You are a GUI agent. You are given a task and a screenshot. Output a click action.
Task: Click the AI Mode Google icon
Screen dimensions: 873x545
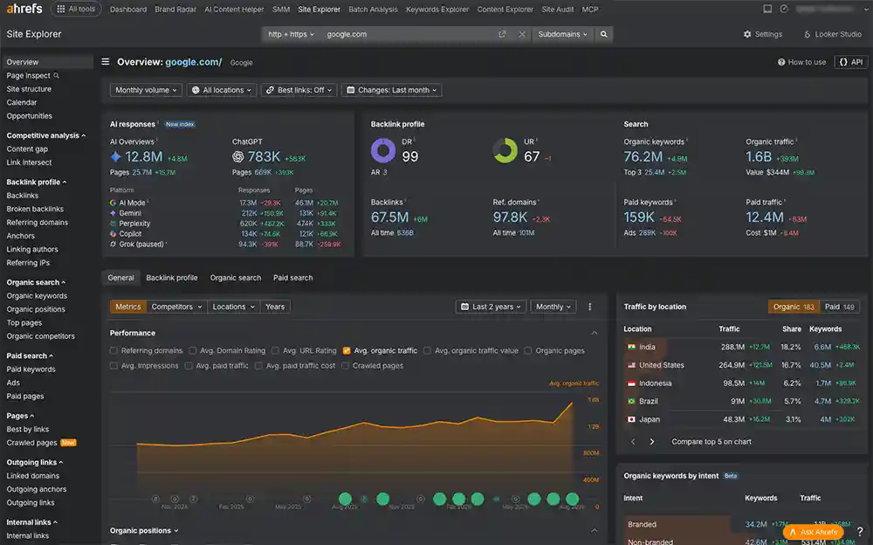113,203
